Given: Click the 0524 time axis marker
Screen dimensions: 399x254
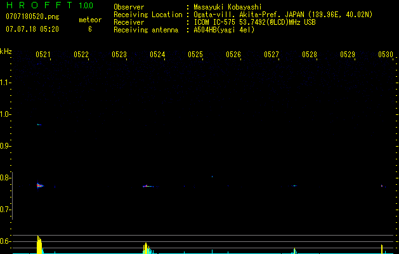Looking at the screenshot, I should [x=157, y=54].
